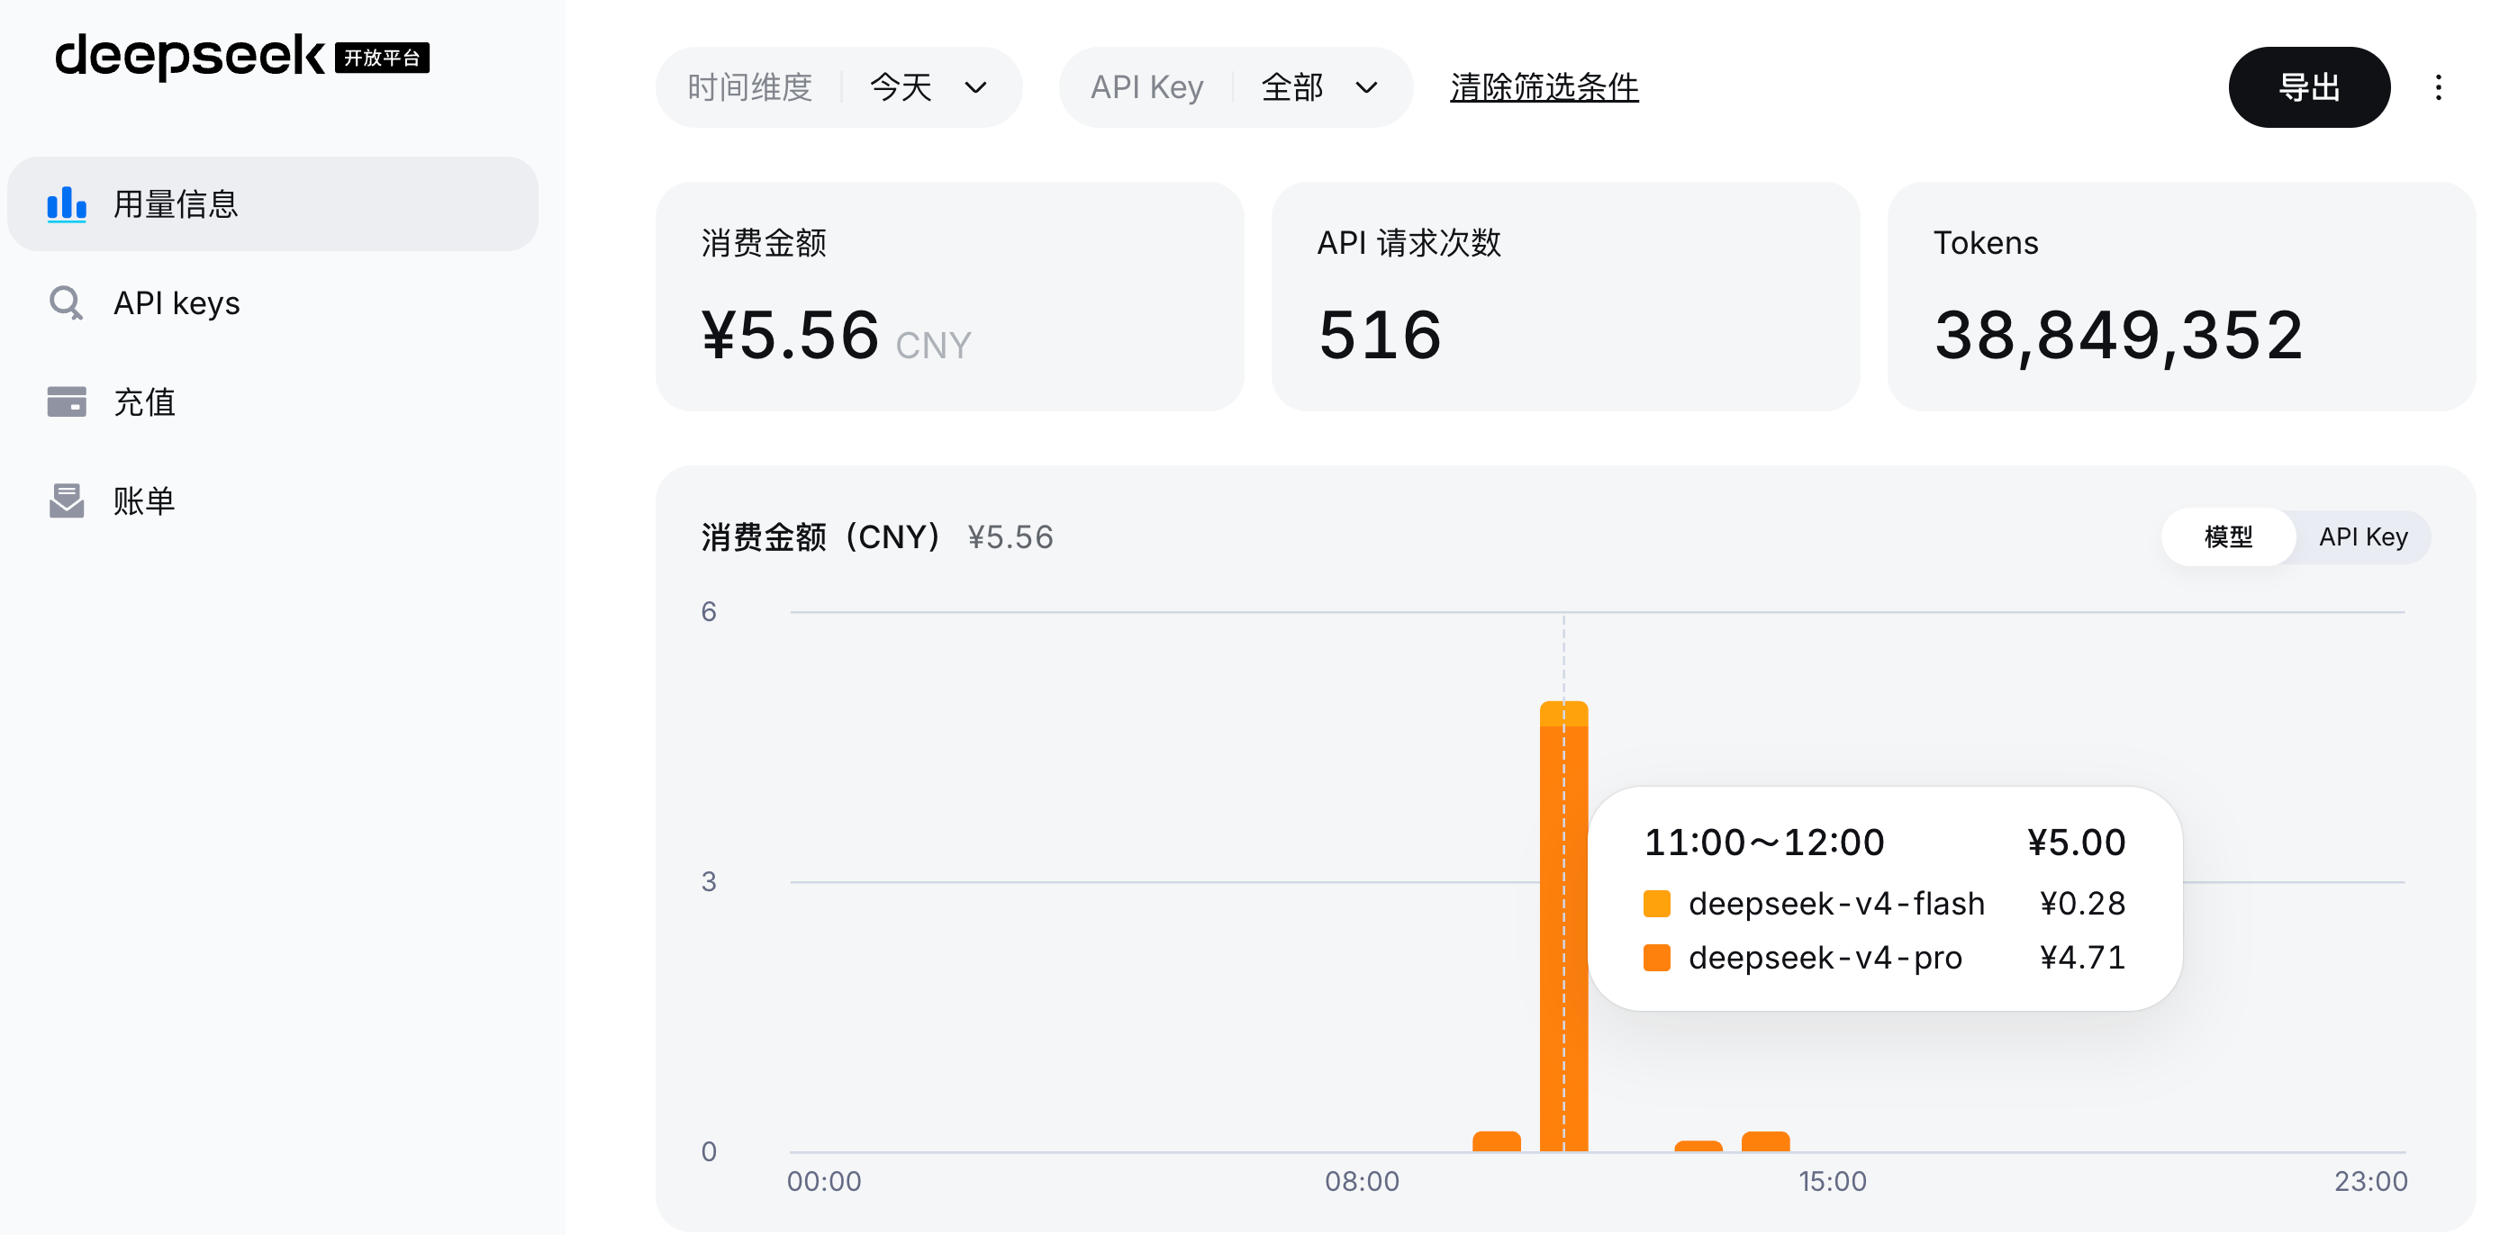Image resolution: width=2509 pixels, height=1235 pixels.
Task: Click the 11:00～12:00 tooltip heading
Action: pyautogui.click(x=1764, y=843)
